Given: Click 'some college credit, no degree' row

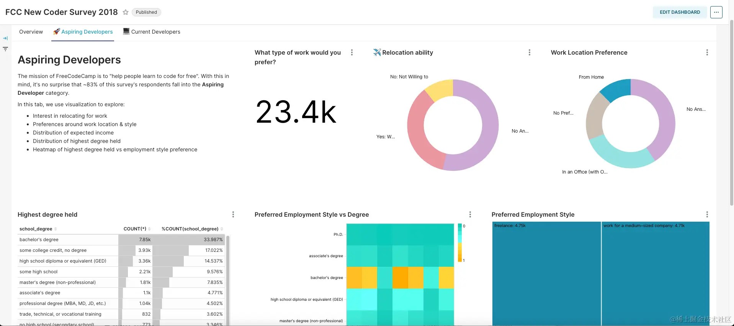Looking at the screenshot, I should [121, 250].
